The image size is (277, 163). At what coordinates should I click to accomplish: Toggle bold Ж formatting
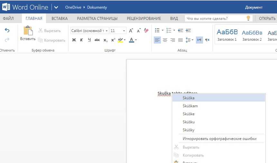(x=74, y=40)
